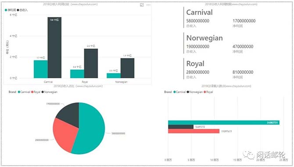Click the column chart title with chayoulun.com
Screen dimensions: 294x167
70,4
